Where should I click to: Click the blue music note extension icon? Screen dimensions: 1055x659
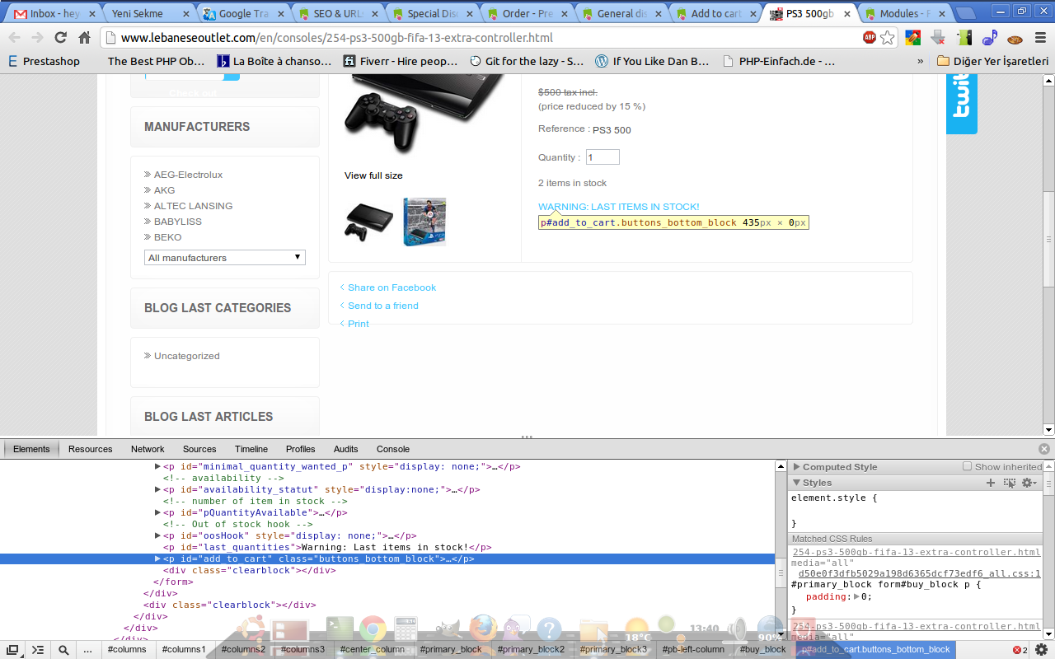click(990, 38)
